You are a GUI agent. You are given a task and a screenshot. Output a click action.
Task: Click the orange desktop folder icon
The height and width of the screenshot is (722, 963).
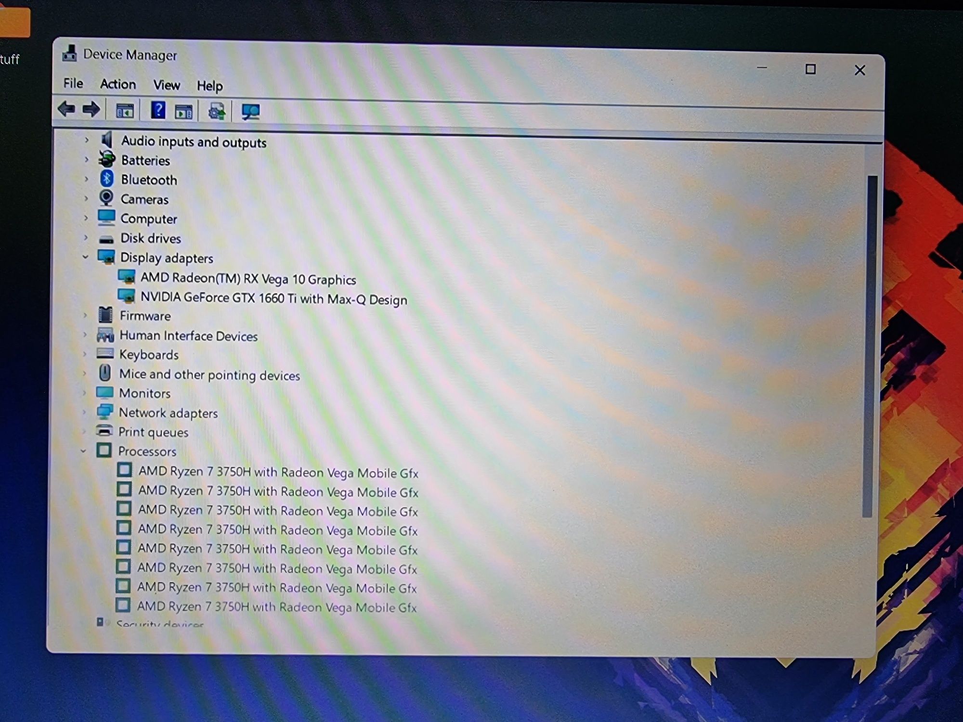14,22
